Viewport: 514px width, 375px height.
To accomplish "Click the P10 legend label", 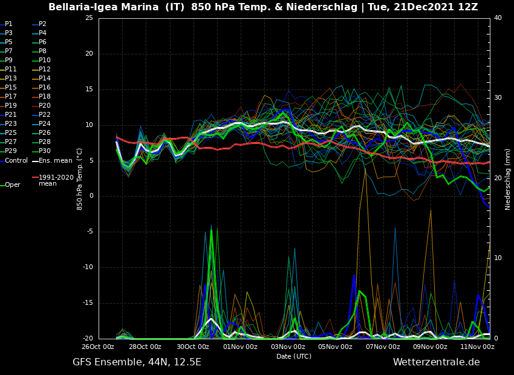I will tap(45, 60).
